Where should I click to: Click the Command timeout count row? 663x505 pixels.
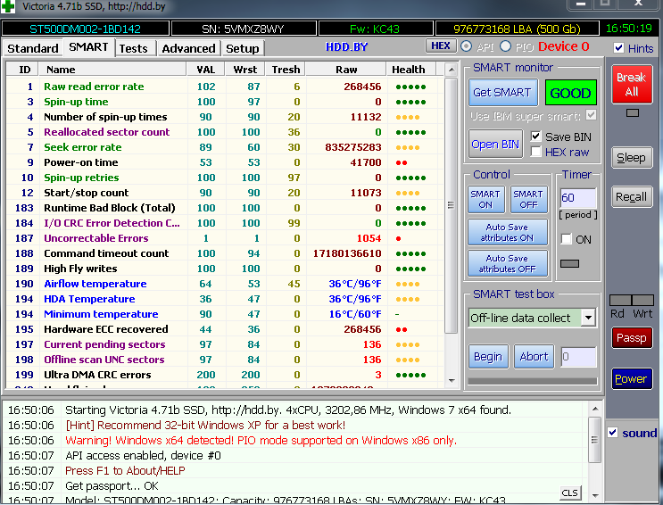[x=225, y=253]
